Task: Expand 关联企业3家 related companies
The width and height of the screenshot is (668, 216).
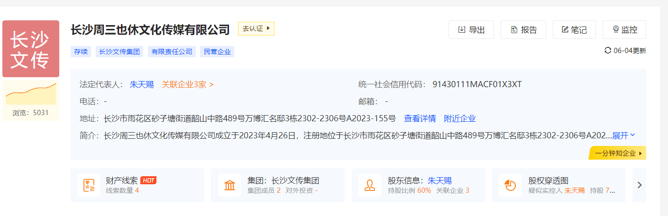Action: tap(187, 84)
